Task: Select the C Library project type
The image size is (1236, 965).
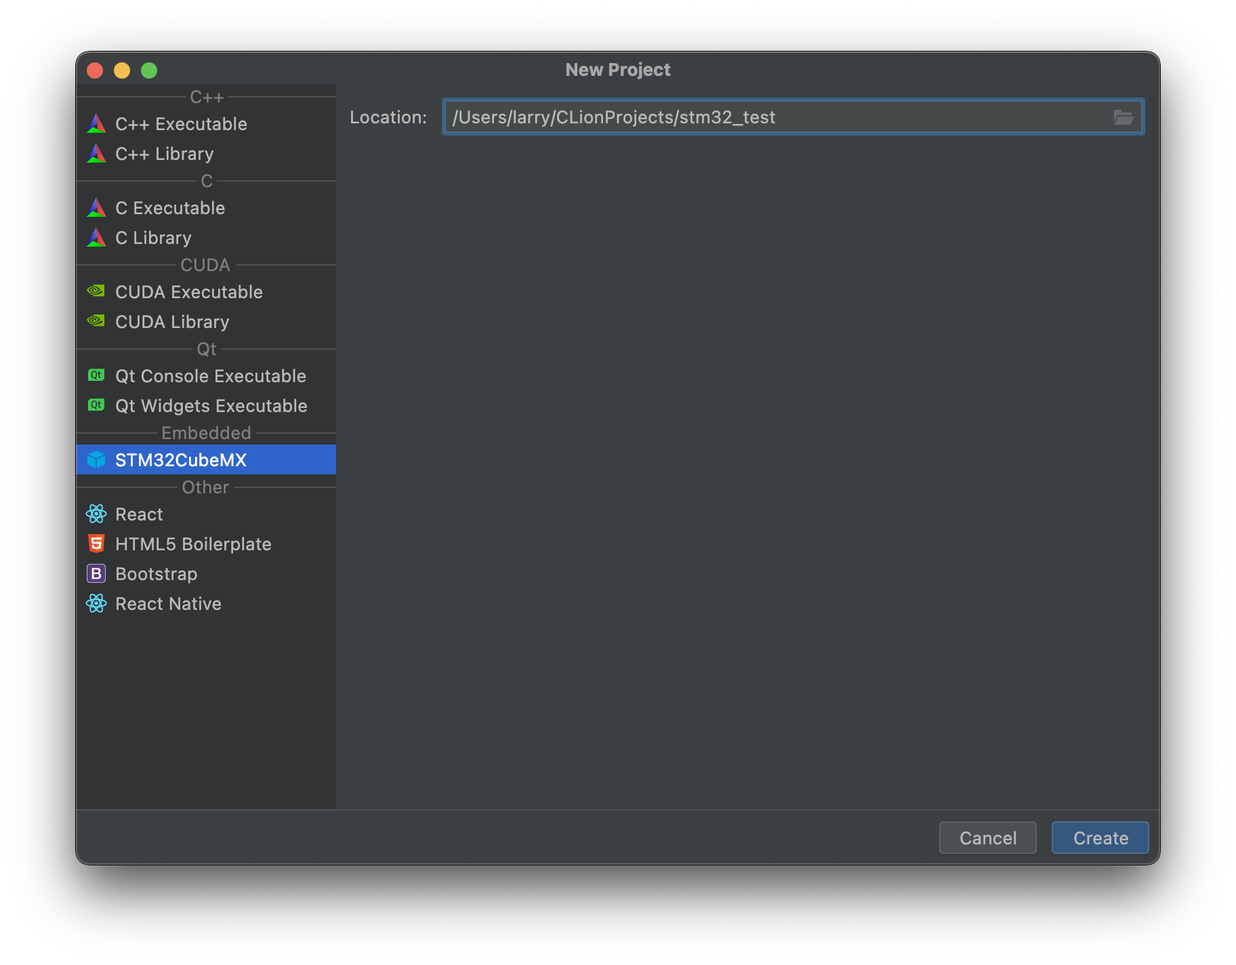Action: click(x=153, y=237)
